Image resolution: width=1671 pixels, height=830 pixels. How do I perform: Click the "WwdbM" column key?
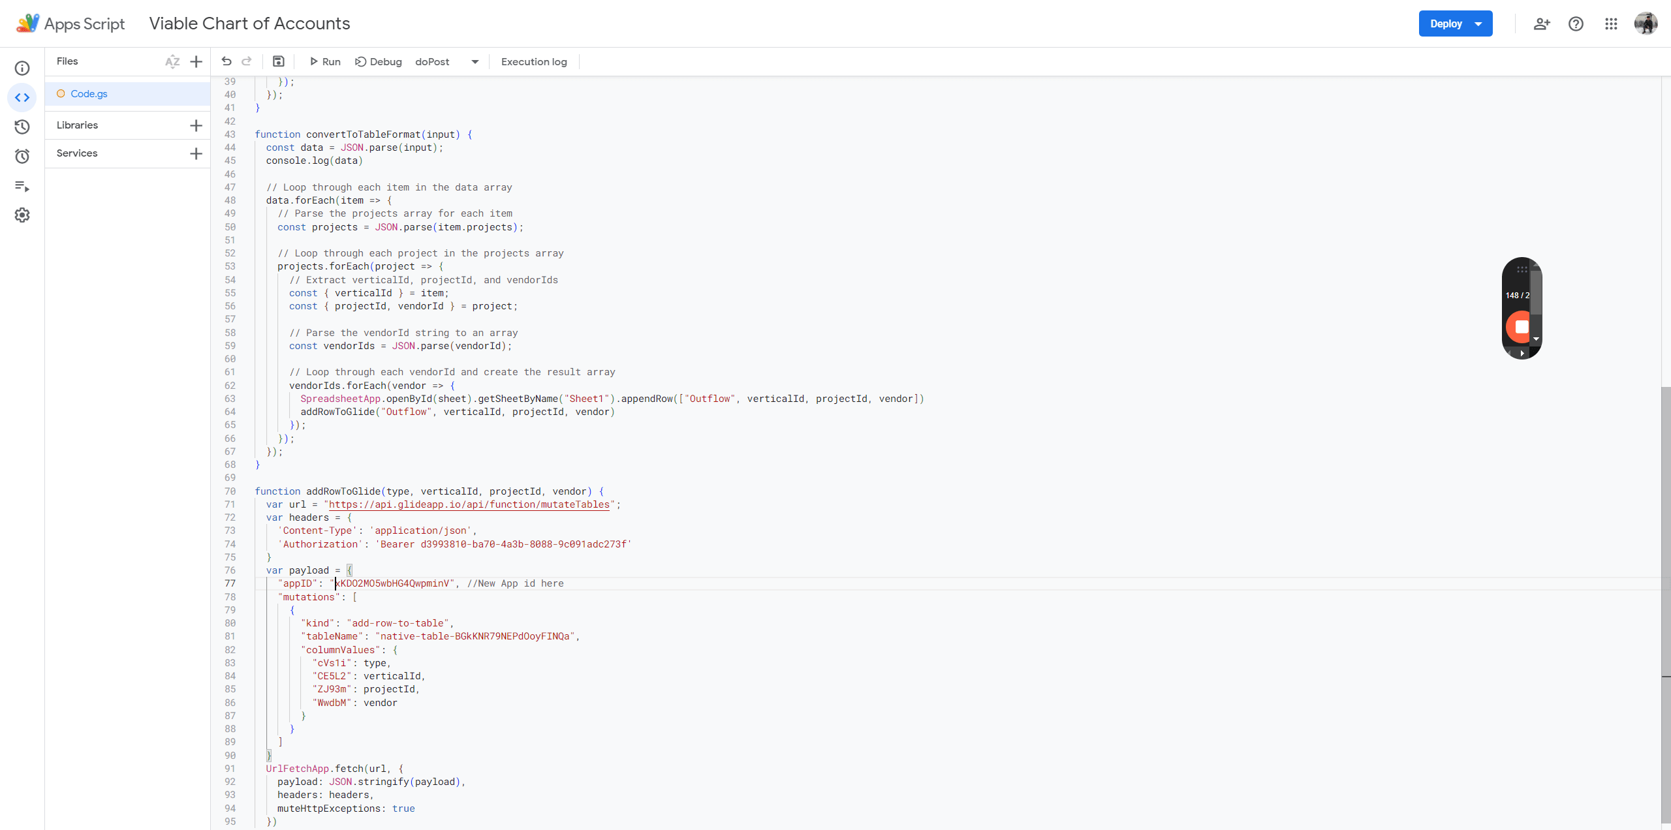pyautogui.click(x=332, y=703)
